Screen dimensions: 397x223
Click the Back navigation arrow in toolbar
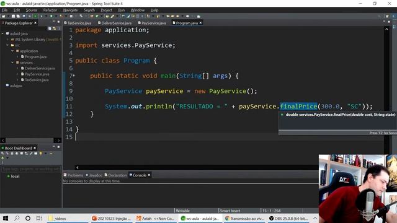point(177,16)
